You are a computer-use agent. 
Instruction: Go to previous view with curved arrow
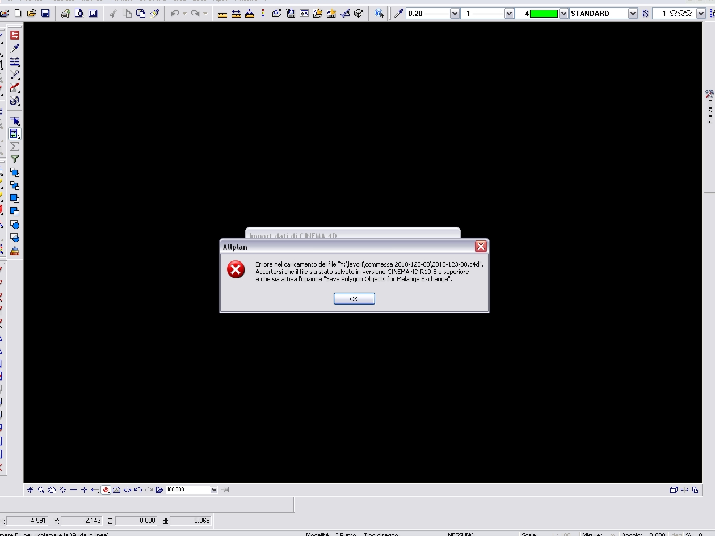click(138, 489)
